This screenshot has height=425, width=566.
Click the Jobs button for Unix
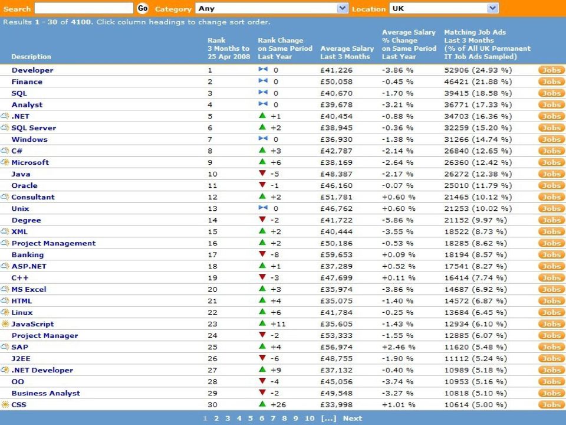pos(551,208)
